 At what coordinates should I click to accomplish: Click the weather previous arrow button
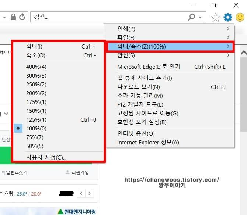81,193
